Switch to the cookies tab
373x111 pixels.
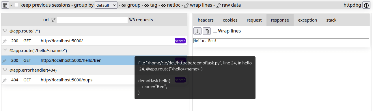point(230,20)
